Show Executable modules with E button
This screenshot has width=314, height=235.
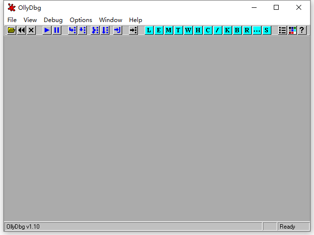[159, 30]
